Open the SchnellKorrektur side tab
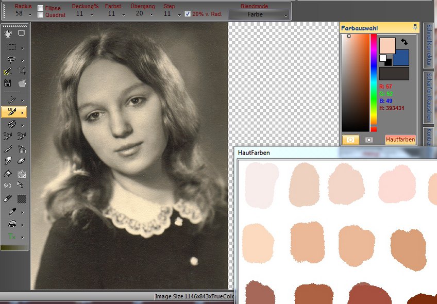The image size is (437, 304). tap(428, 45)
